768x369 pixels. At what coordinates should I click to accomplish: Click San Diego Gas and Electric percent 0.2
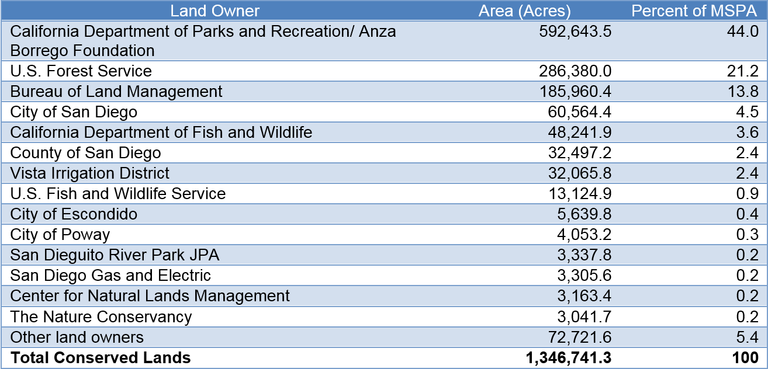tap(746, 276)
